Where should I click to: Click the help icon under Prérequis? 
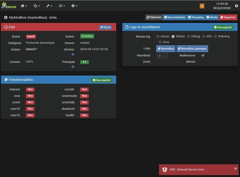(x=73, y=67)
